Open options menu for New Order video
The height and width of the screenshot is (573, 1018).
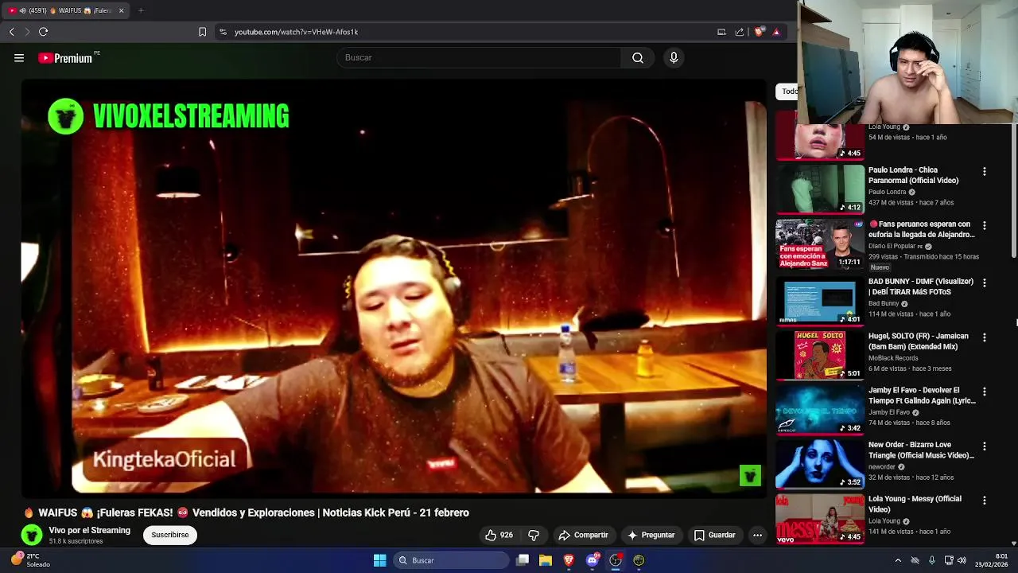[984, 446]
